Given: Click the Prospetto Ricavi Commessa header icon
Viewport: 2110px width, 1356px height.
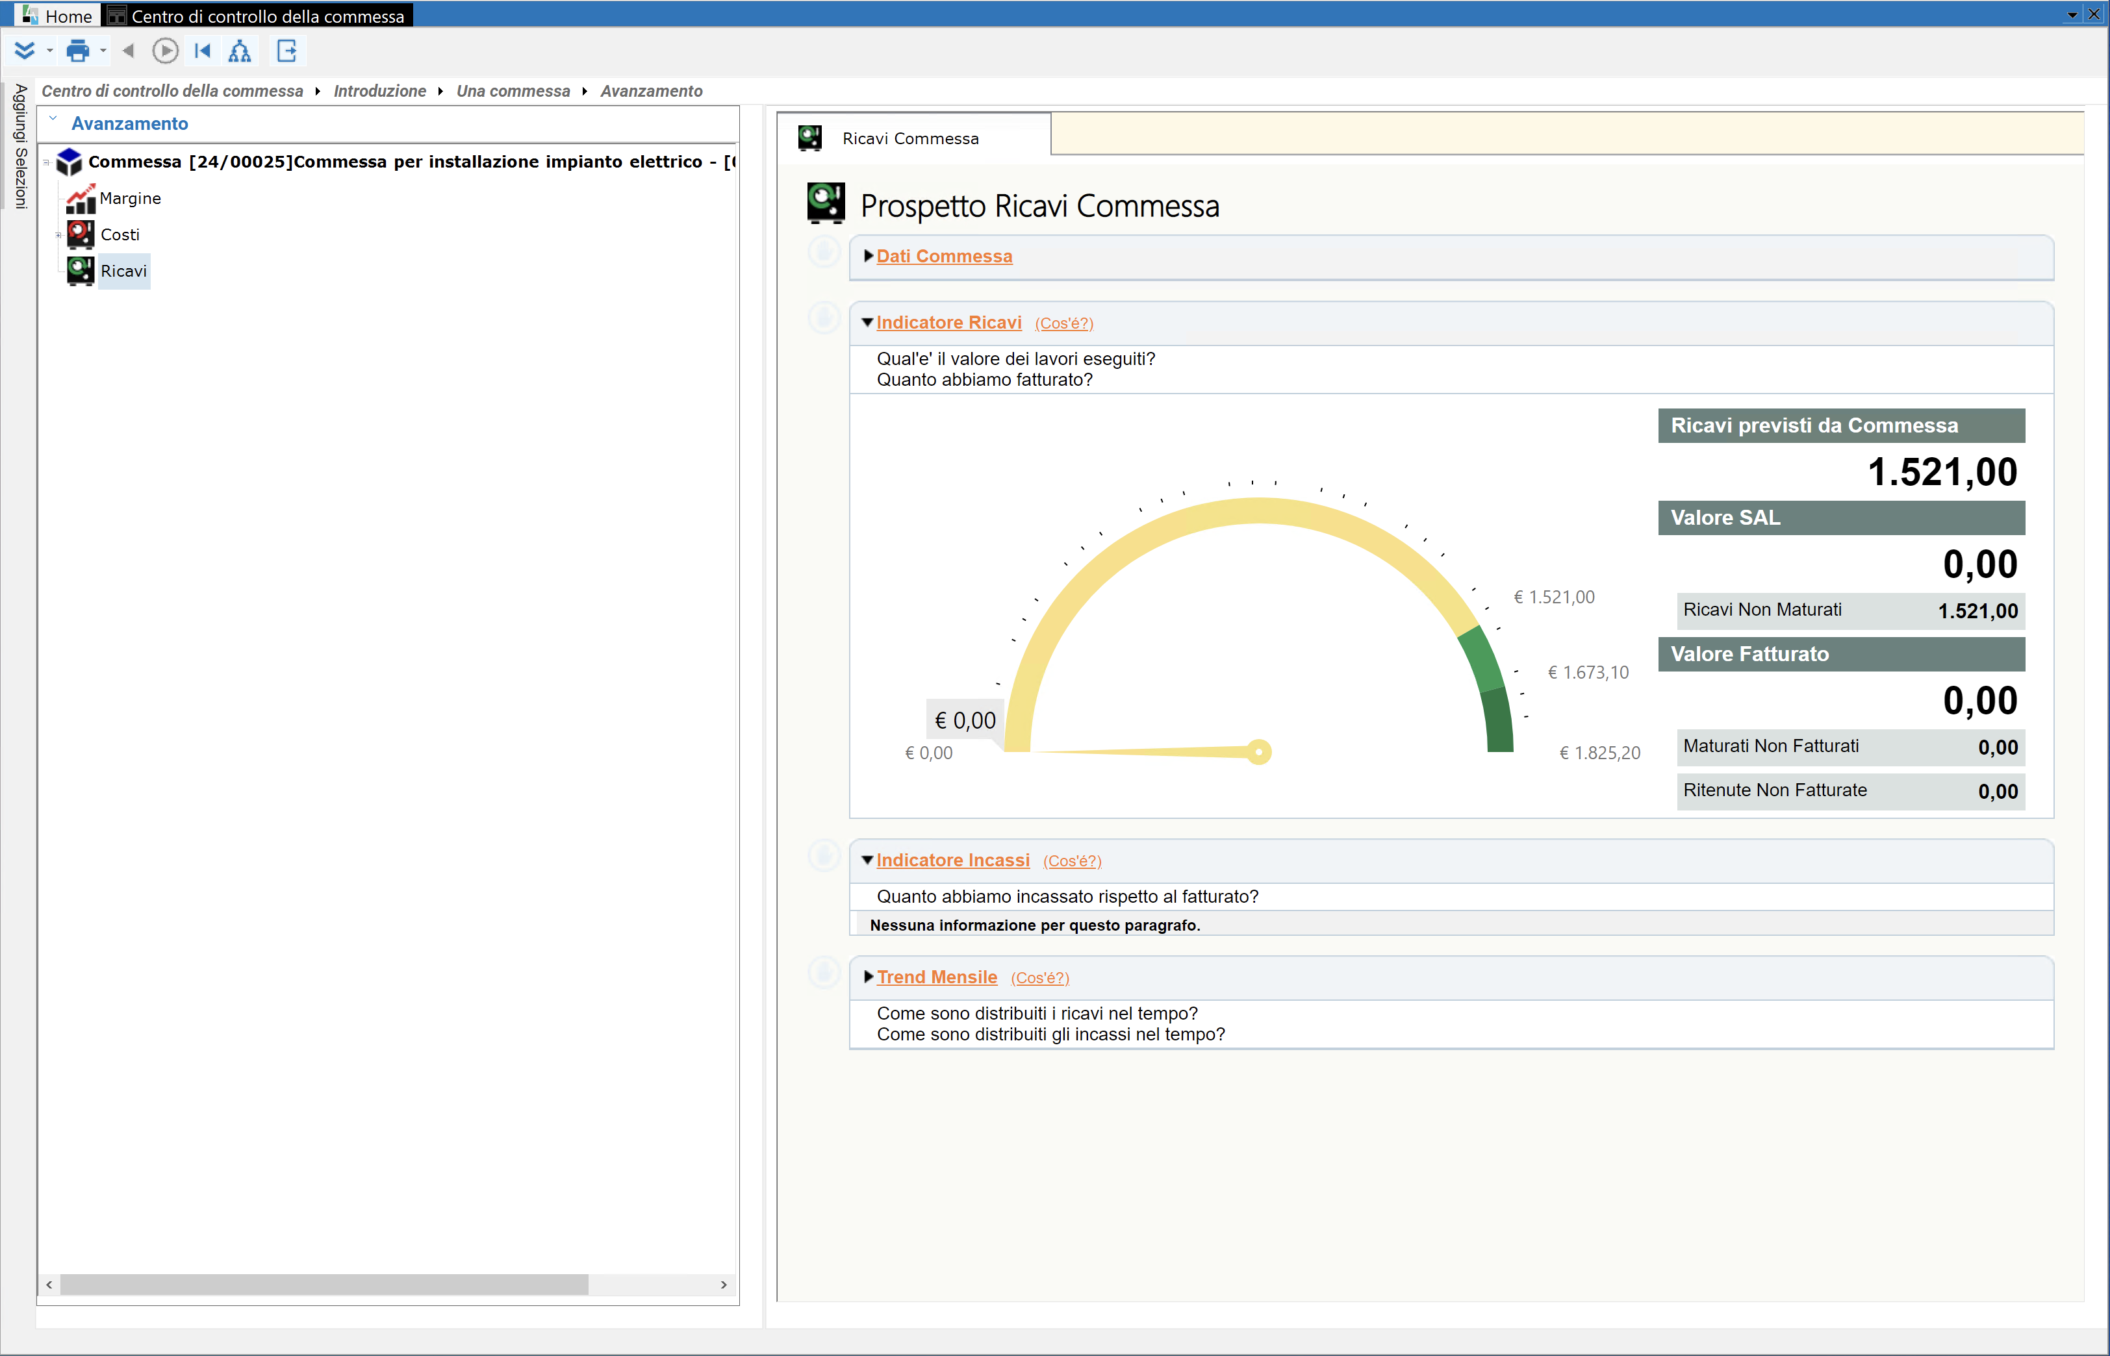Looking at the screenshot, I should coord(826,203).
